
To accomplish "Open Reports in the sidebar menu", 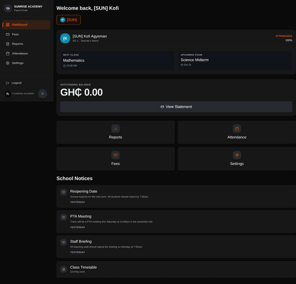I will coord(26,44).
